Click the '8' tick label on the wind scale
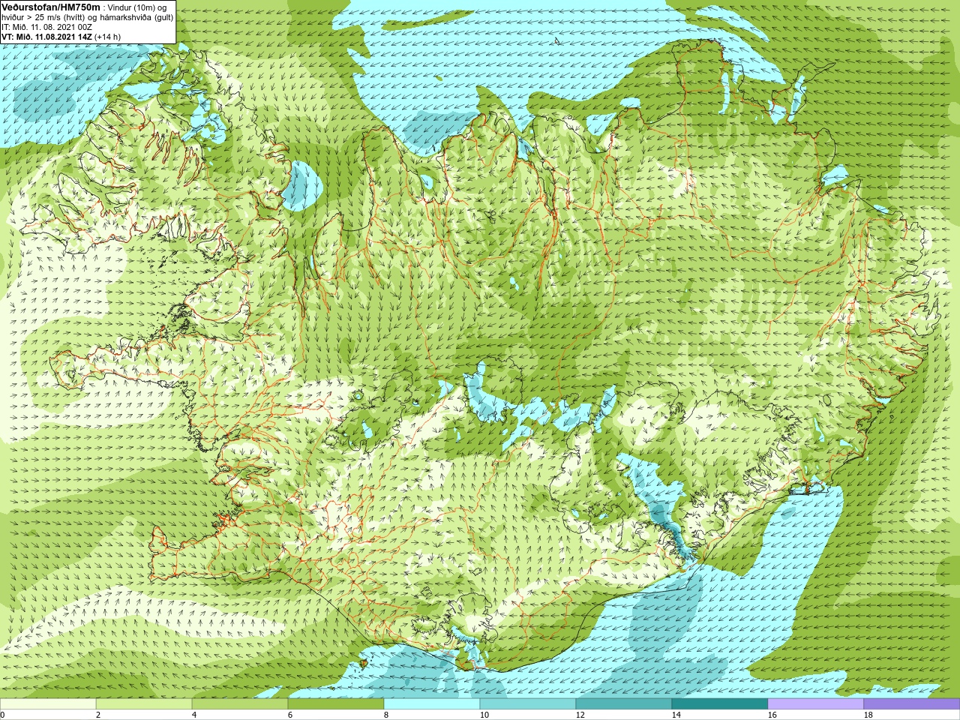Viewport: 960px width, 720px height. pyautogui.click(x=386, y=715)
